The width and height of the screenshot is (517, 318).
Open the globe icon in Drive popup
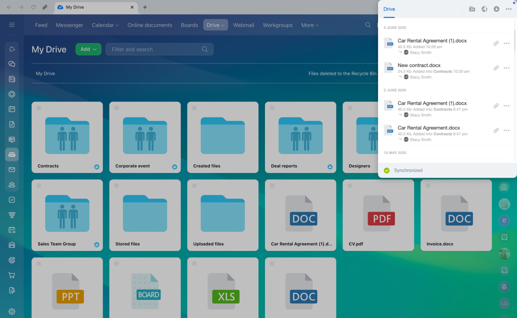484,9
